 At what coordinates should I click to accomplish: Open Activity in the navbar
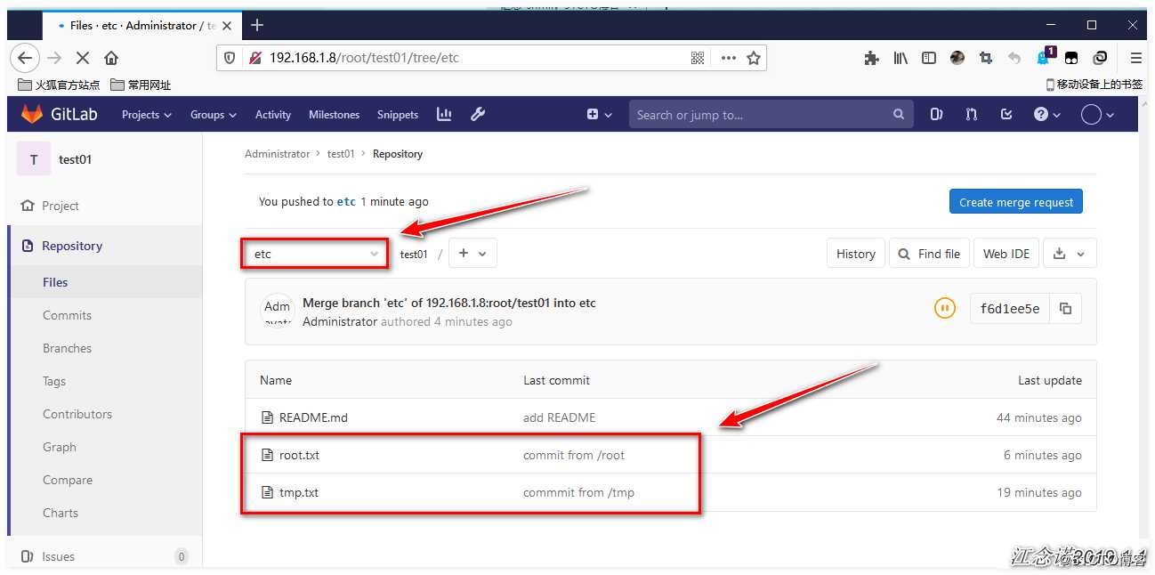point(272,114)
